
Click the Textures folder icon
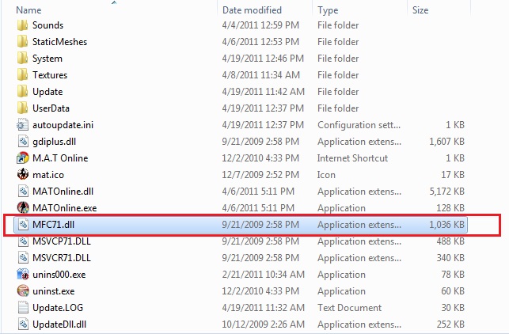pyautogui.click(x=22, y=75)
